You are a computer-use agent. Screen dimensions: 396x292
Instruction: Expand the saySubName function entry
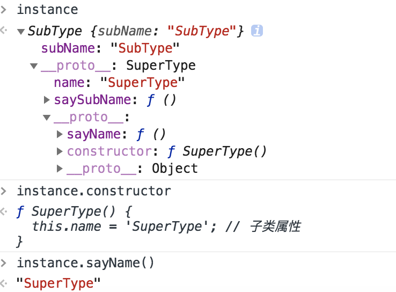click(x=47, y=100)
